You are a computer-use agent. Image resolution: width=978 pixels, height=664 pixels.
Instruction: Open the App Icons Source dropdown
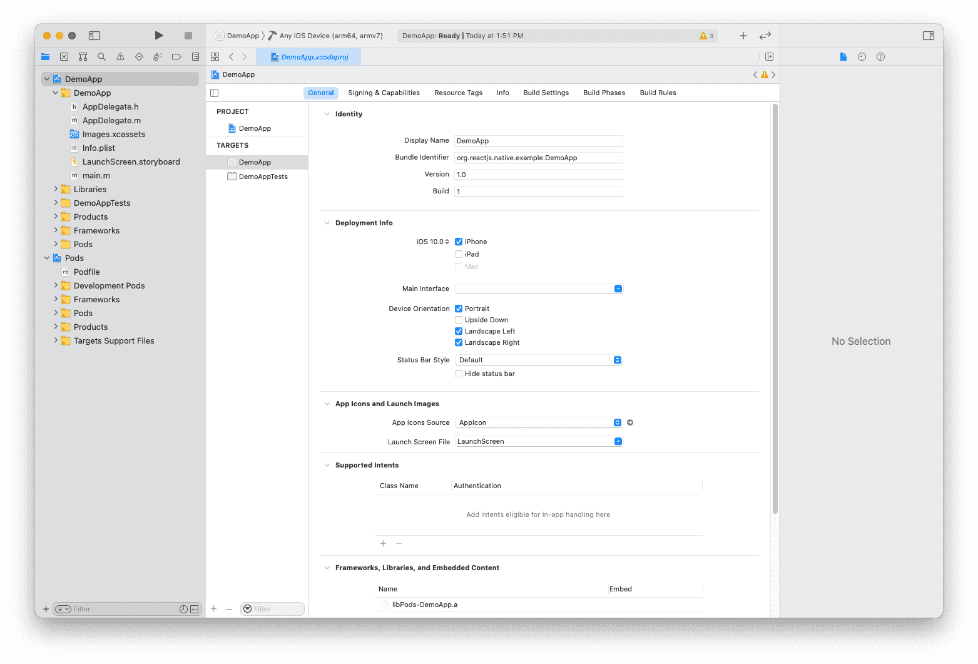539,422
